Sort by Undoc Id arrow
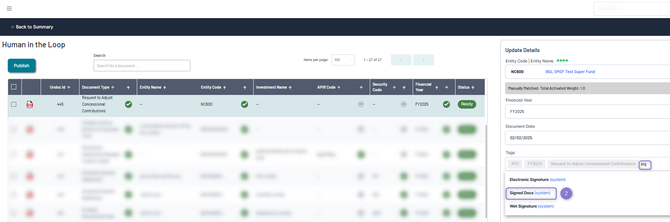Screen dimensions: 670x222 (69, 88)
